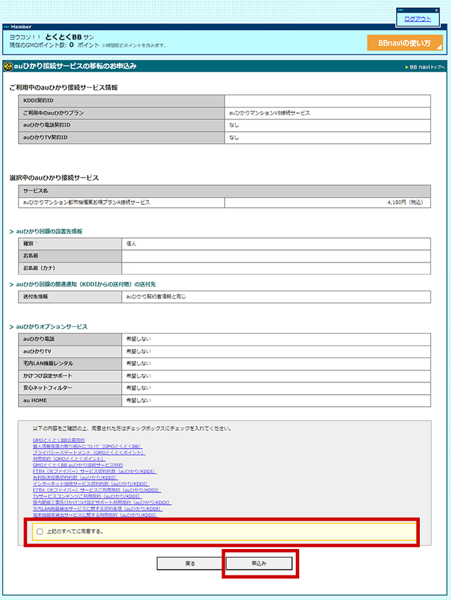Image resolution: width=451 pixels, height=600 pixels.
Task: Check the 上記のすべてに同意する checkbox
Action: point(40,532)
